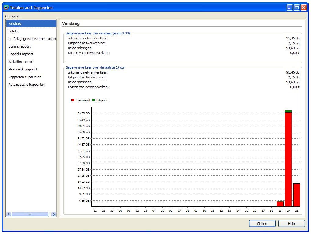Click the category list's right scroll arrow

click(54, 214)
